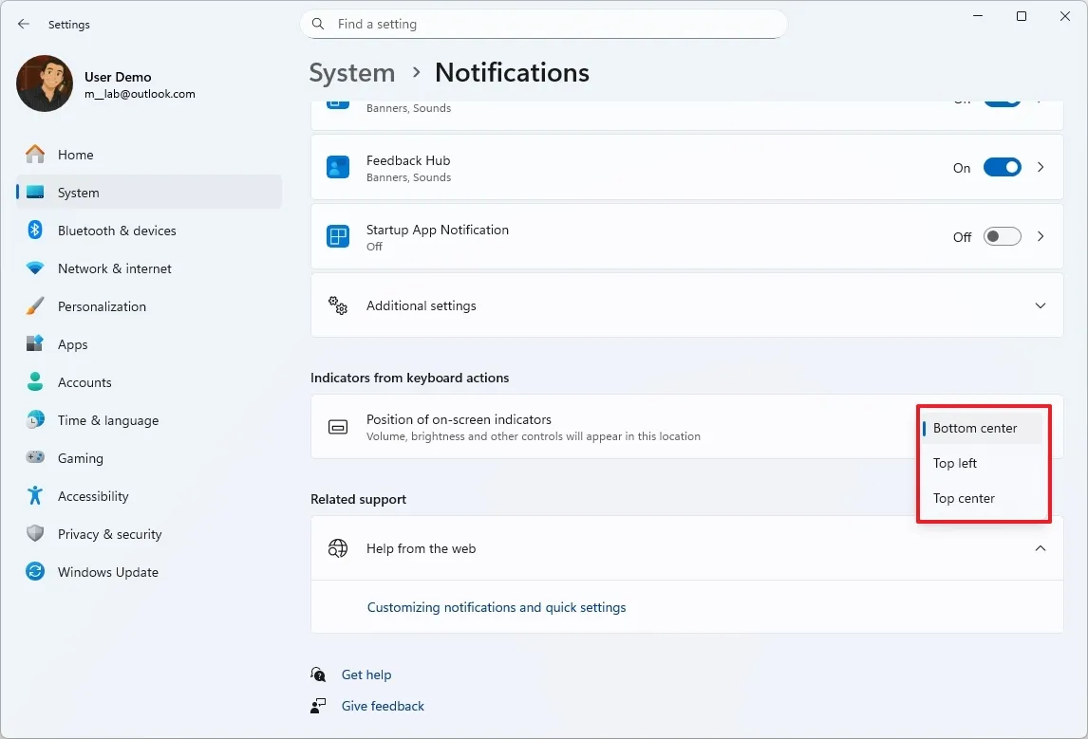Enable Startup App Notification
The width and height of the screenshot is (1088, 739).
click(1002, 236)
